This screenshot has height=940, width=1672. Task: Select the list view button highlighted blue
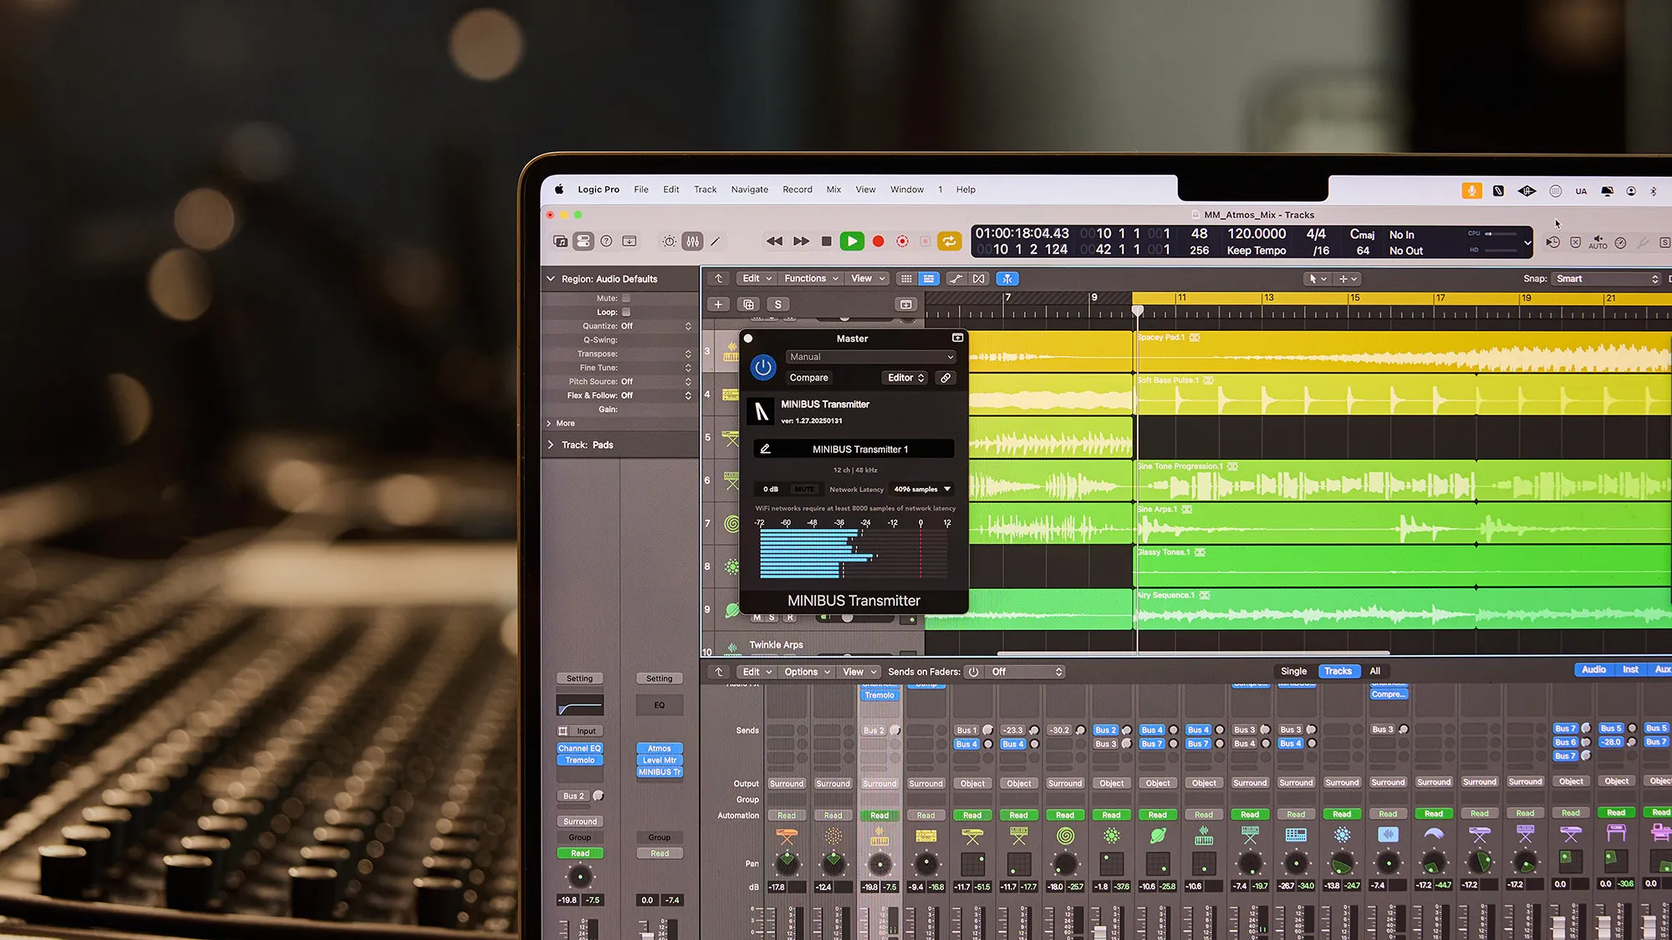tap(929, 279)
